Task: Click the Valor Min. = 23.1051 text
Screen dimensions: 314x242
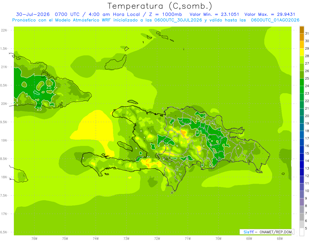Action: click(x=214, y=14)
